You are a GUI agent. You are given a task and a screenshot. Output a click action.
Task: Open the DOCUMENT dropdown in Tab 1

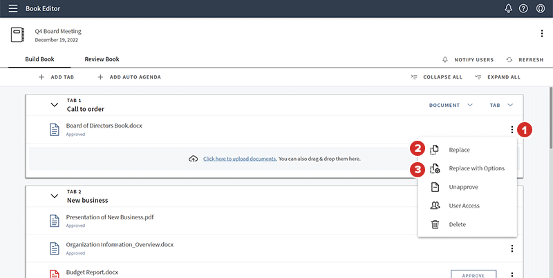[x=451, y=105]
